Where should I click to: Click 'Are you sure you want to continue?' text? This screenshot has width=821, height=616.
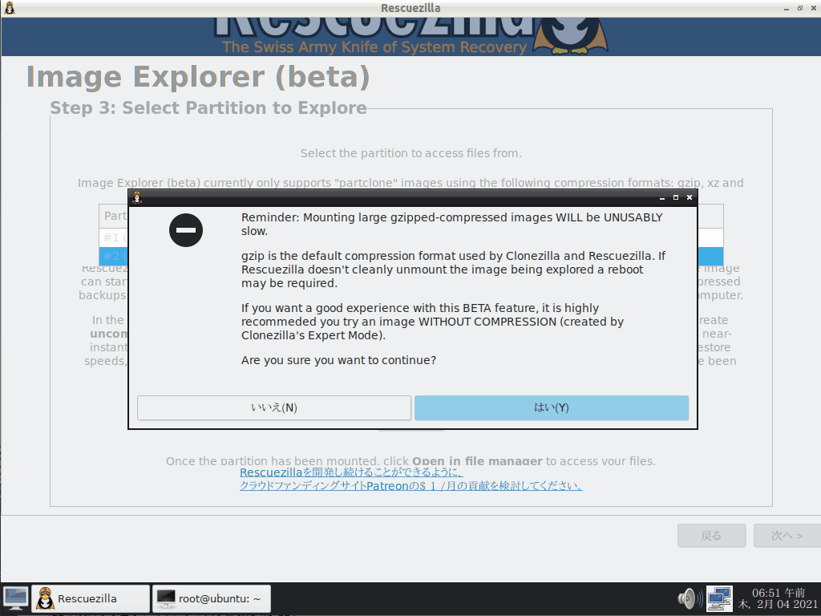(x=338, y=360)
